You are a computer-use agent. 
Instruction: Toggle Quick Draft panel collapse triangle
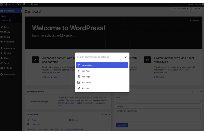(200, 92)
